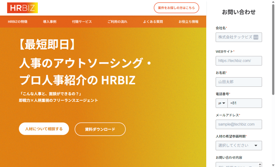The width and height of the screenshot is (275, 167).
Task: Focus the 会社名 input field
Action: 234,37
